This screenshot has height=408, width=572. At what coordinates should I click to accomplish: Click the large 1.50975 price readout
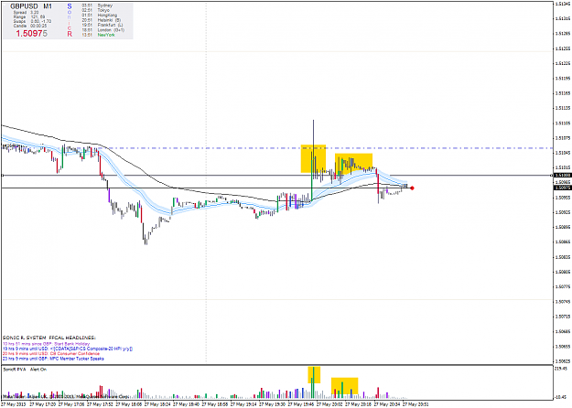tap(31, 34)
